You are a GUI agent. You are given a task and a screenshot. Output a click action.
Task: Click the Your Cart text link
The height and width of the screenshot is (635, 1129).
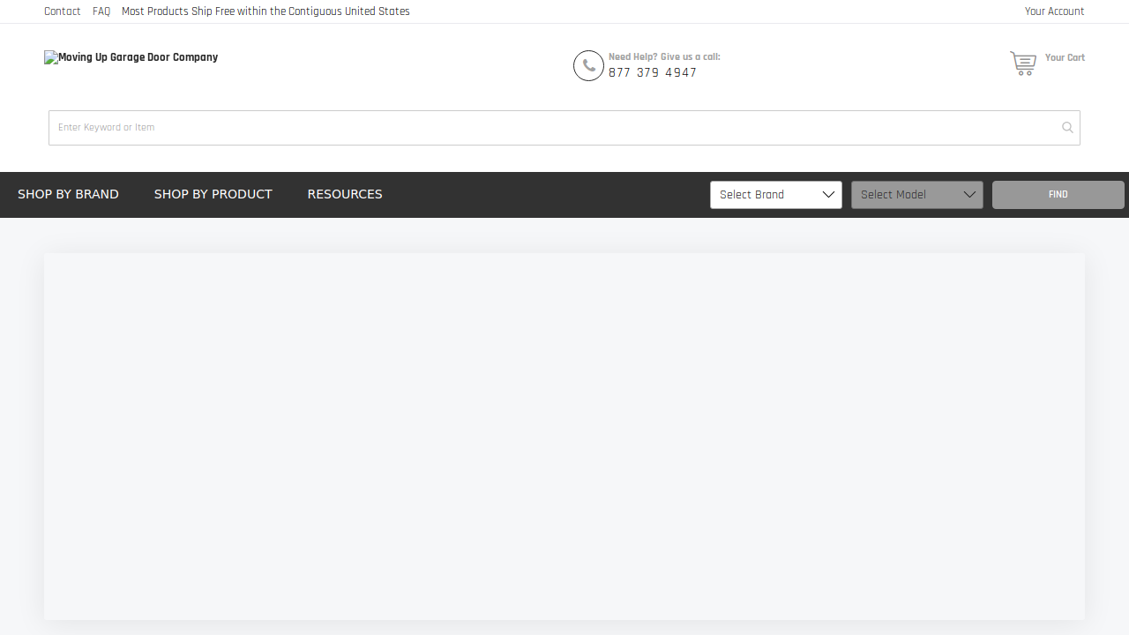click(1065, 58)
